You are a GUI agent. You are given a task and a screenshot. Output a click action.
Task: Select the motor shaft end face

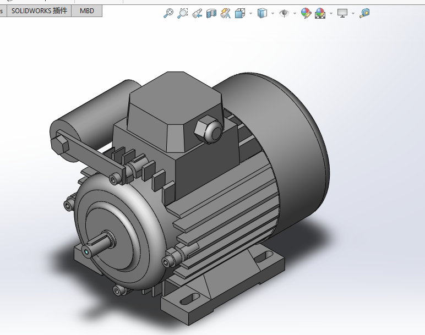86,251
